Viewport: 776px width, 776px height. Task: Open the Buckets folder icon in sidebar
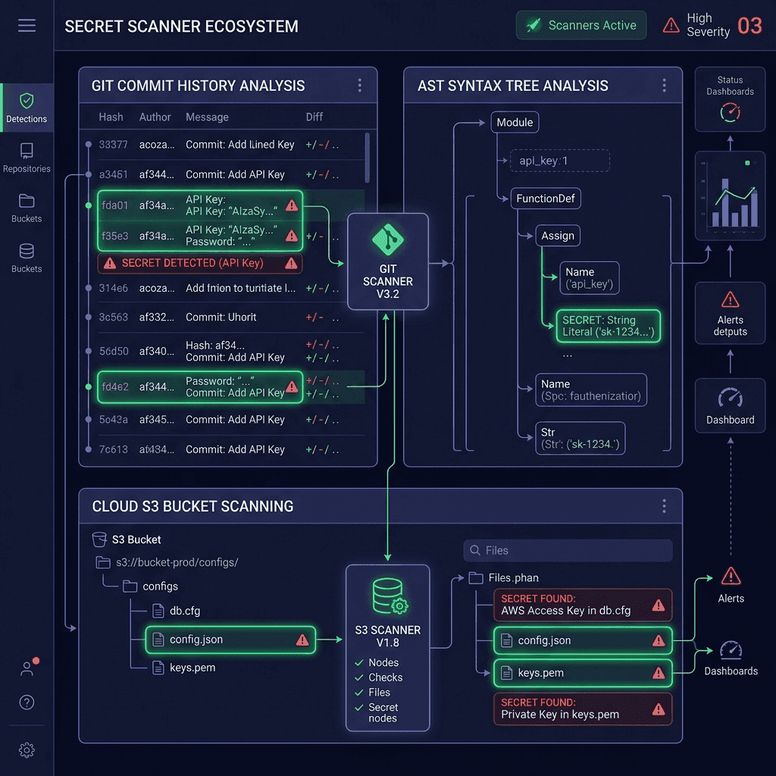(x=27, y=201)
